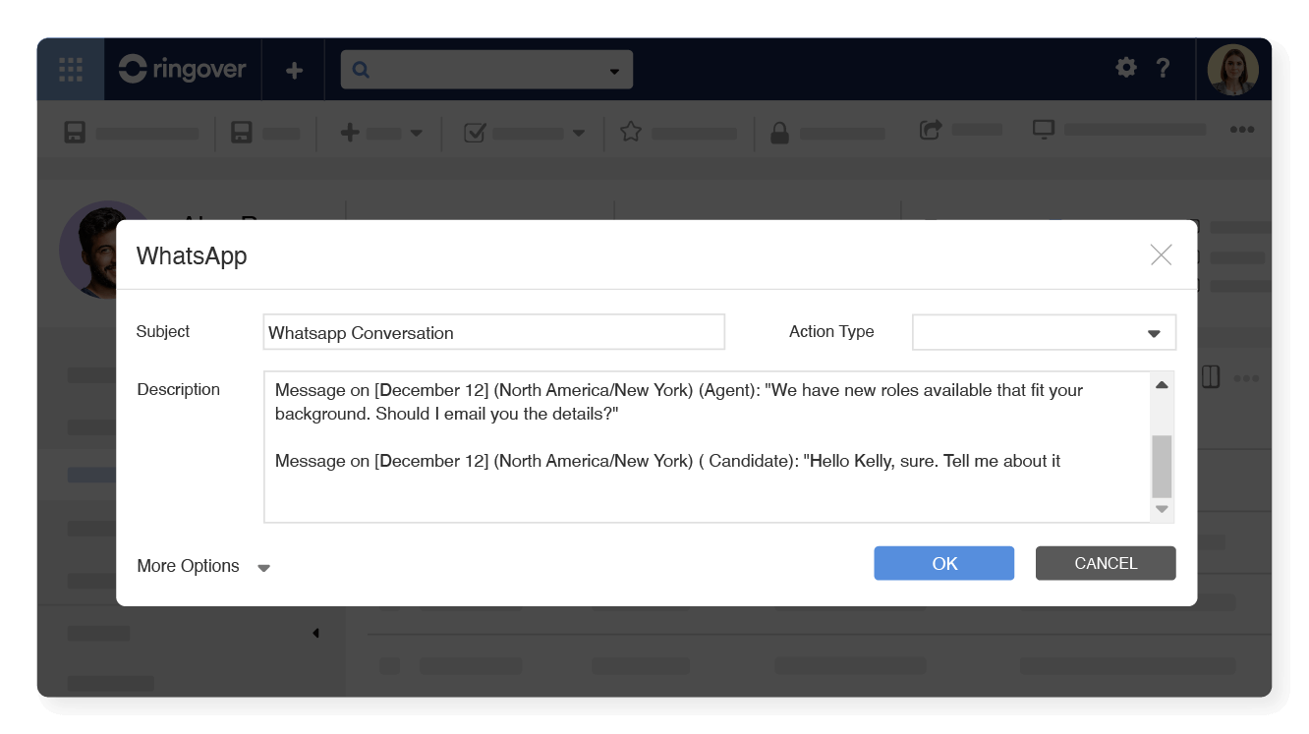
Task: Open the user profile avatar
Action: (1232, 70)
